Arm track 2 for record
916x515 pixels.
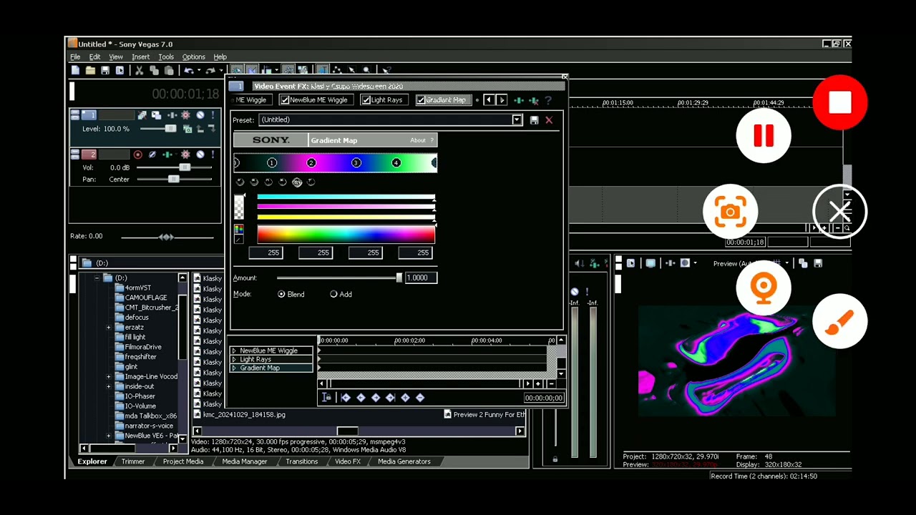click(137, 154)
